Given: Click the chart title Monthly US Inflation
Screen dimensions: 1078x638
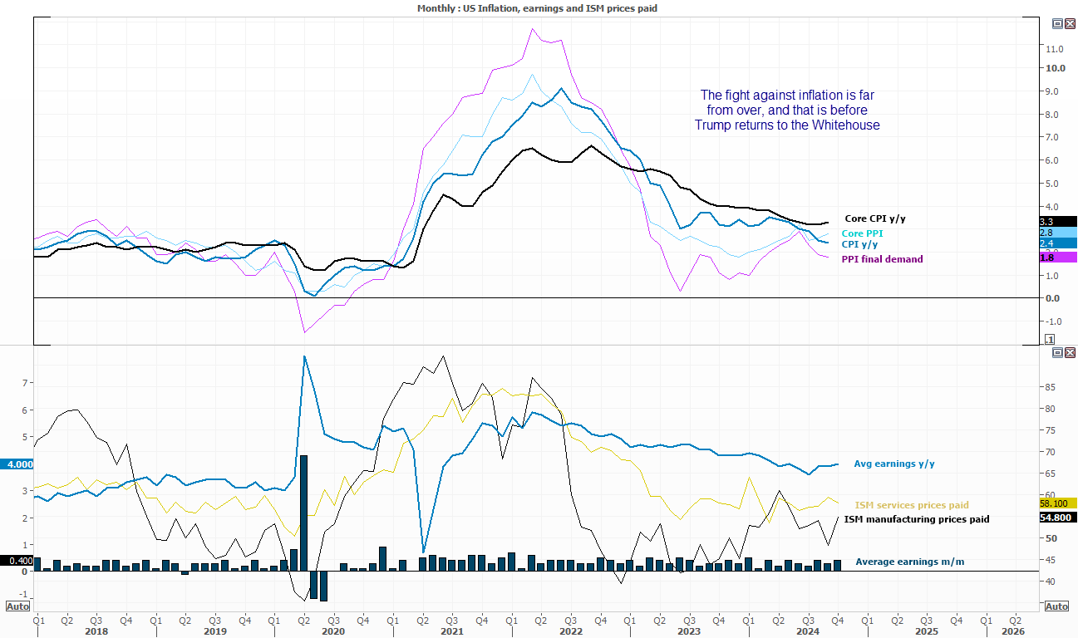Looking at the screenshot, I should [539, 7].
